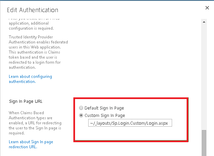Click the 'When Claims Based Authentication' description text
The height and width of the screenshot is (156, 214).
(x=35, y=123)
